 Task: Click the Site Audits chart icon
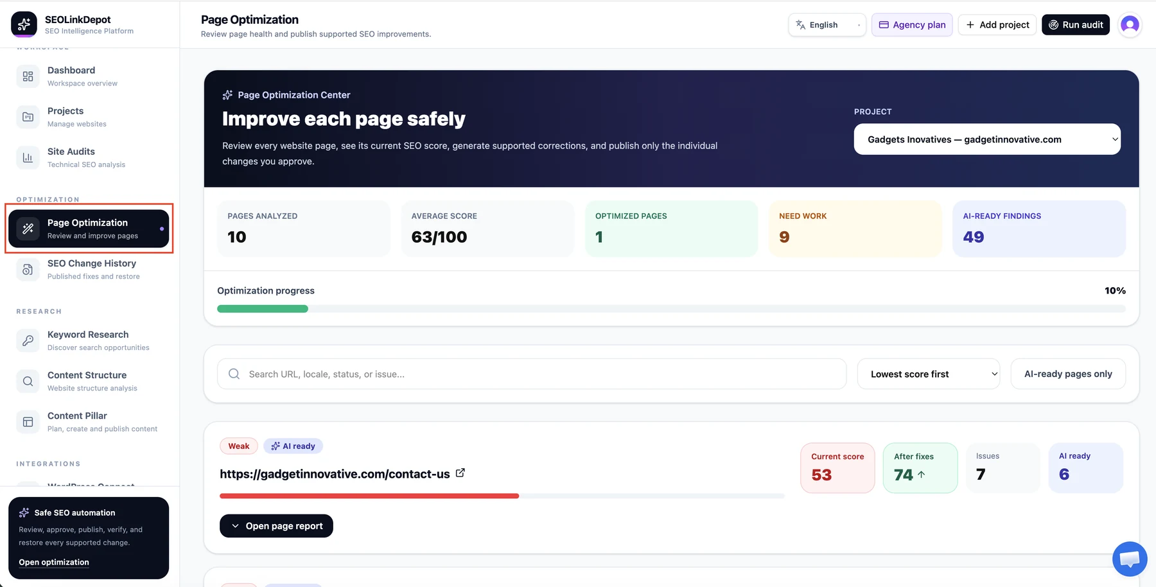28,157
